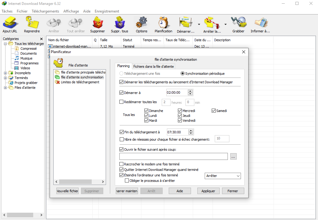Click the Reprendre toolbar icon
The image size is (318, 220).
[32, 23]
